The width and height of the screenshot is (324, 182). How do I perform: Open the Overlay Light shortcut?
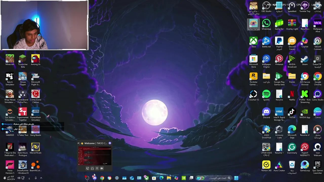[292, 25]
